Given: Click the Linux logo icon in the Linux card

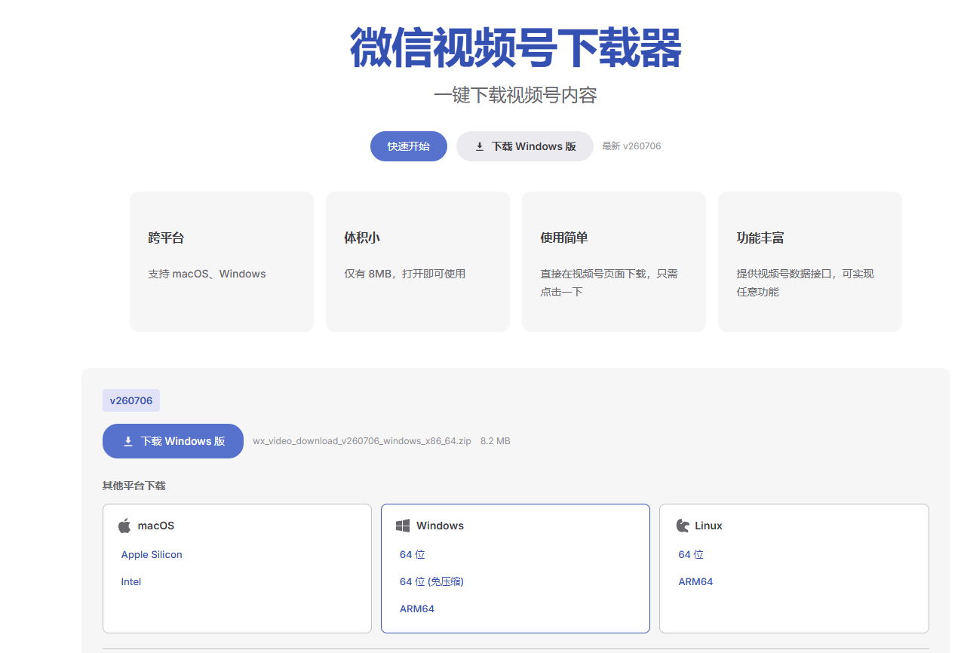Looking at the screenshot, I should pyautogui.click(x=683, y=526).
